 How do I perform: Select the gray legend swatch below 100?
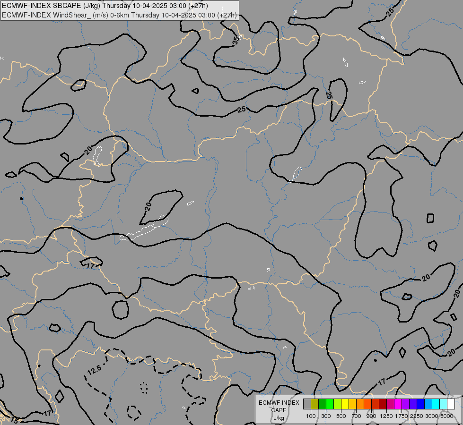coord(307,404)
